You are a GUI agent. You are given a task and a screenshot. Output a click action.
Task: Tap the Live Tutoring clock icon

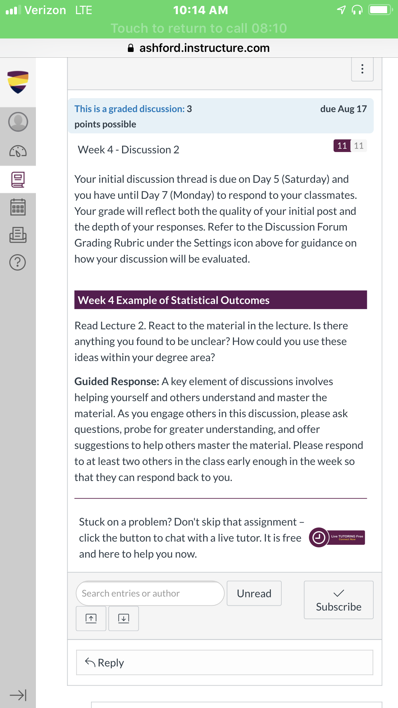tap(319, 537)
